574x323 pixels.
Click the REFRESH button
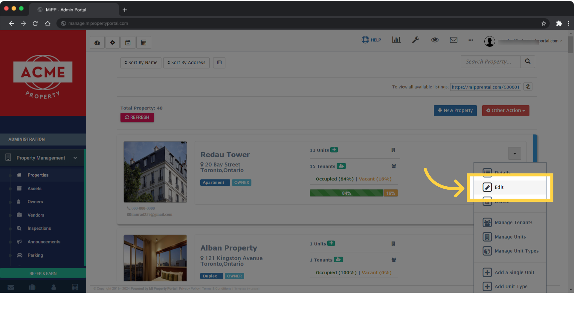137,117
